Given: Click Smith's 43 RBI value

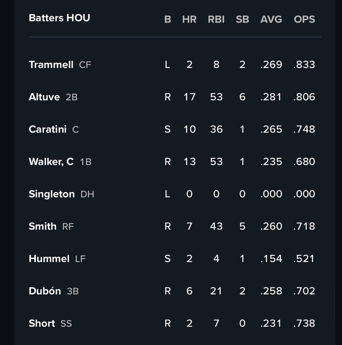Looking at the screenshot, I should (216, 226).
